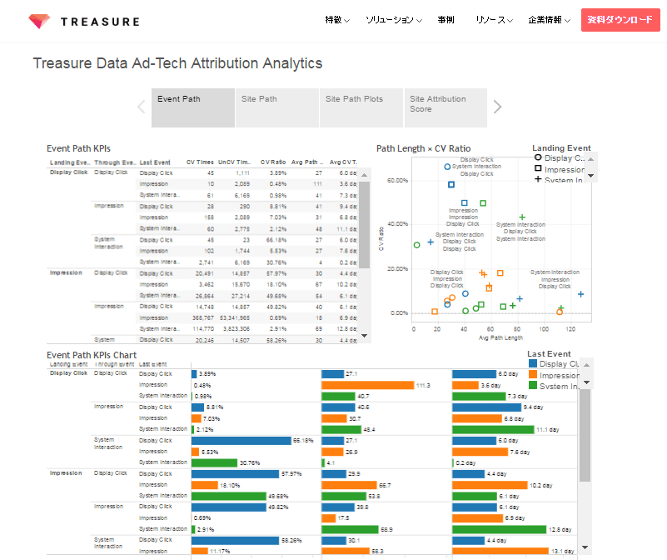This screenshot has width=667, height=560.
Task: Expand the 特徴 menu
Action: tap(337, 20)
